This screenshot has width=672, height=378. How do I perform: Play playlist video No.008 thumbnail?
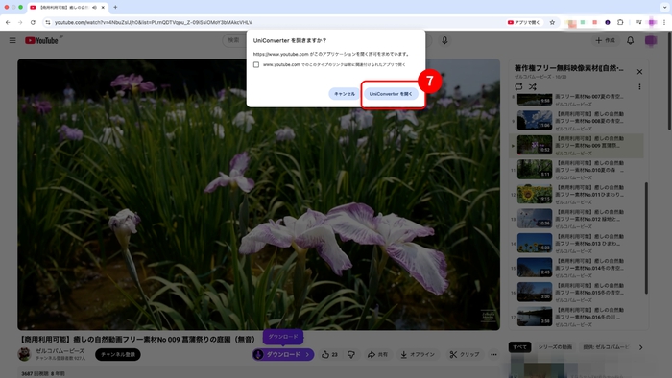[535, 121]
